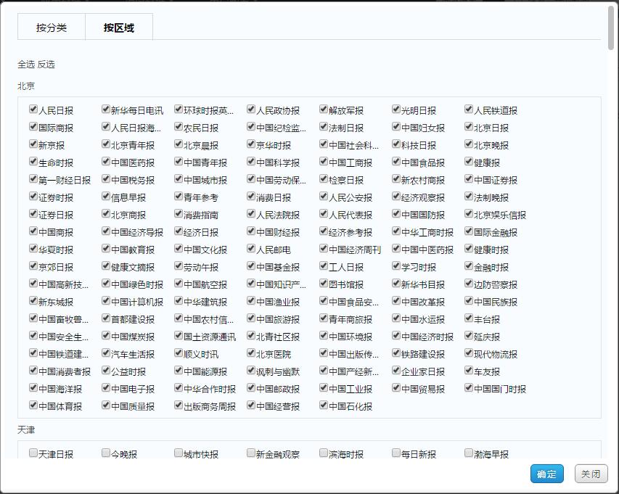
Task: Uncheck the 车友报 checkbox
Action: pyautogui.click(x=469, y=369)
